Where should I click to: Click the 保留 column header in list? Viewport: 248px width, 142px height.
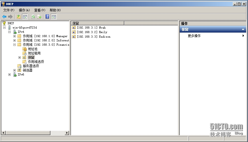pos(97,23)
